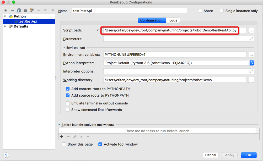Click the Cancel button
263x161 pixels.
[211, 155]
